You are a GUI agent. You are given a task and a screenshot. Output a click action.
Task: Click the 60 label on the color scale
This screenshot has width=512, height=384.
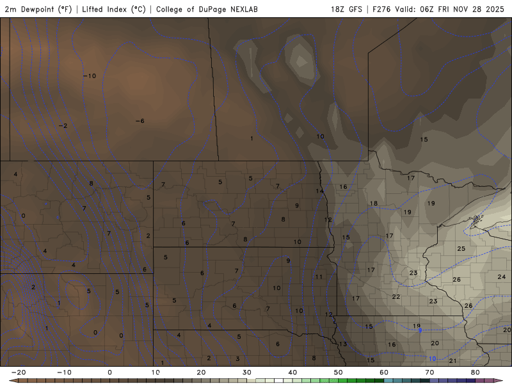coord(384,372)
